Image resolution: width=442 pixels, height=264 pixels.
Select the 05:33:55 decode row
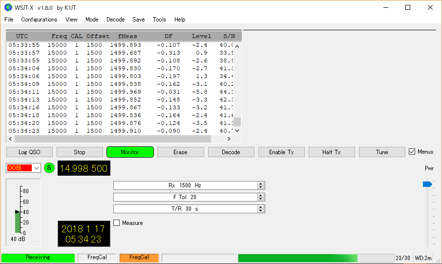click(x=120, y=45)
